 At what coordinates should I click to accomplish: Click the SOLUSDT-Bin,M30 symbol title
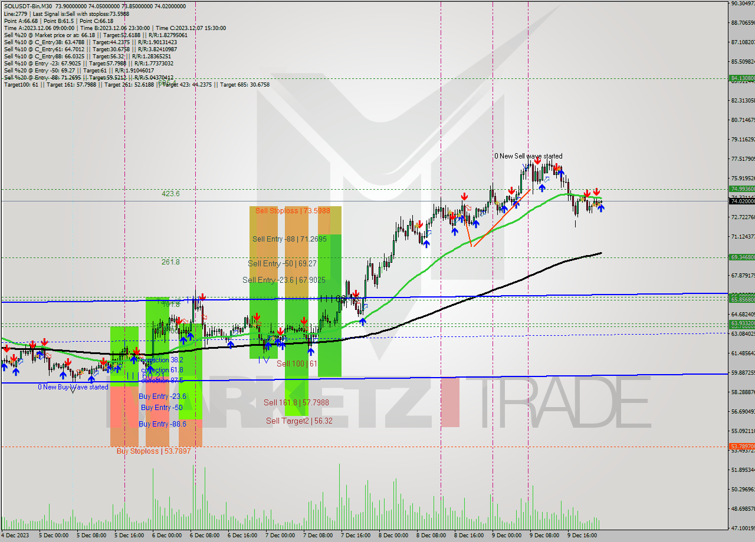27,6
